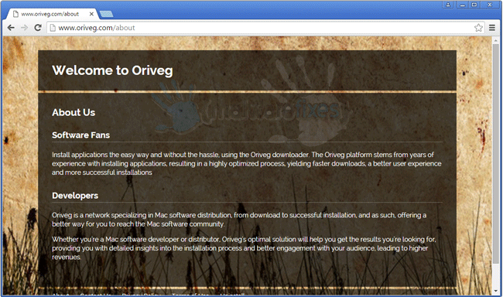The image size is (503, 297).
Task: Open the browser user profile button
Action: [448, 5]
